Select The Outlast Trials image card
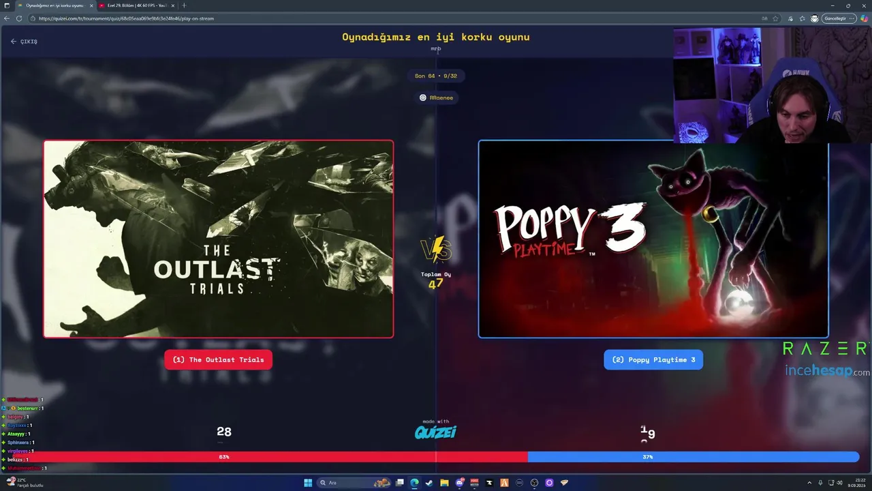Viewport: 872px width, 491px height. (219, 239)
